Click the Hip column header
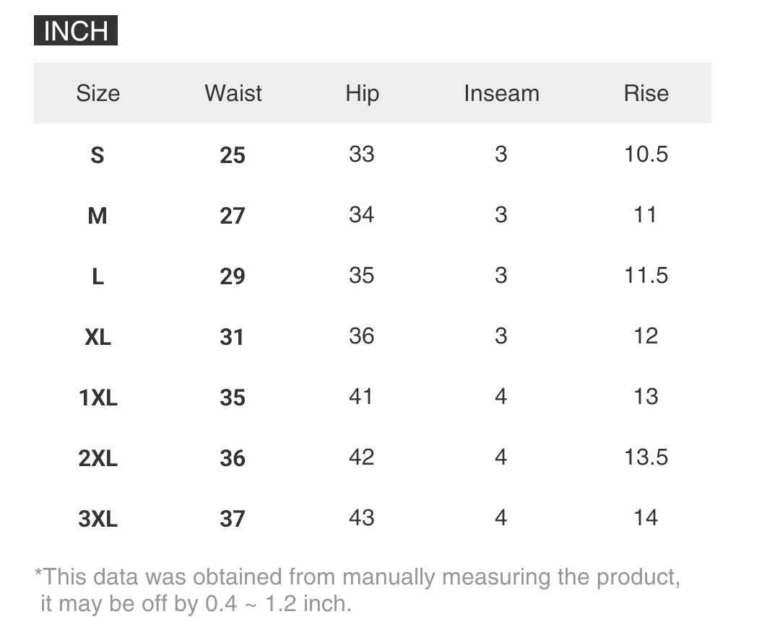780x627 pixels. tap(362, 93)
